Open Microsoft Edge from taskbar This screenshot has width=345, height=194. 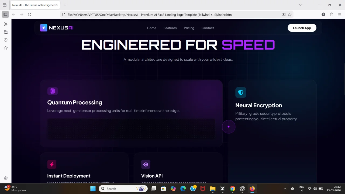click(x=183, y=189)
